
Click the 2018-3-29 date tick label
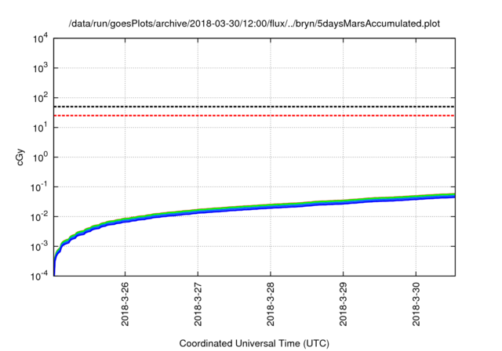(344, 304)
